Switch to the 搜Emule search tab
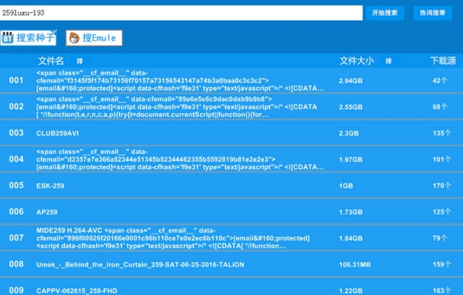463x295 pixels. 94,38
